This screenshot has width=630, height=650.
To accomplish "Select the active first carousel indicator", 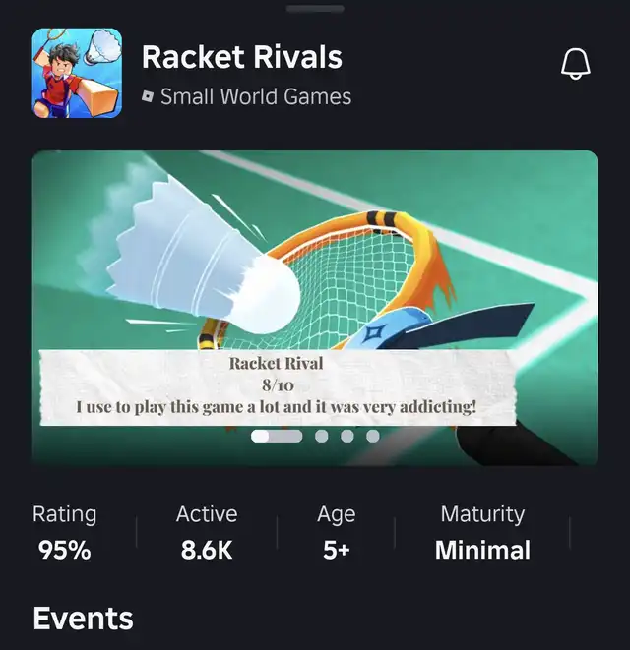I will click(277, 436).
